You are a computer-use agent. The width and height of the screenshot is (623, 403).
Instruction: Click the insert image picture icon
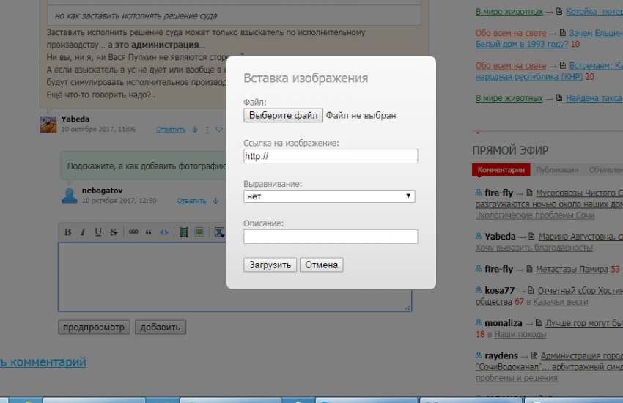(199, 232)
